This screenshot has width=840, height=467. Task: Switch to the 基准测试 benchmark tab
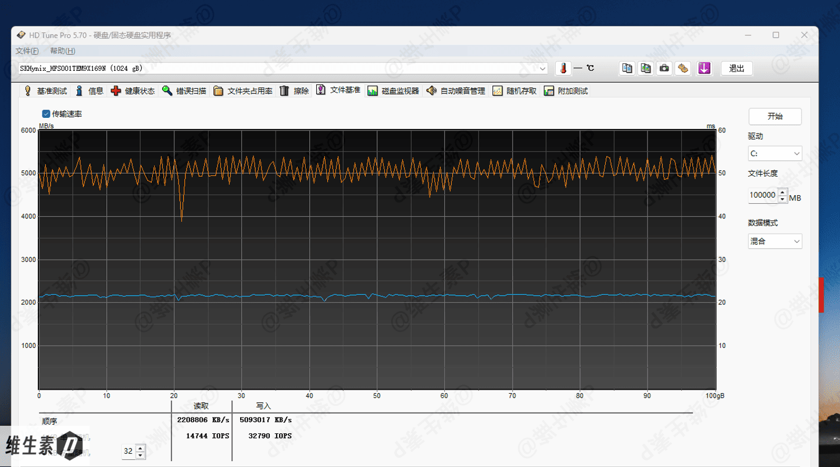[45, 91]
